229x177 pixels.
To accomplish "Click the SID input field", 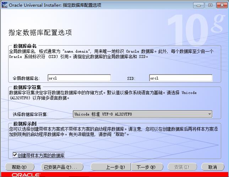I will [x=181, y=78].
